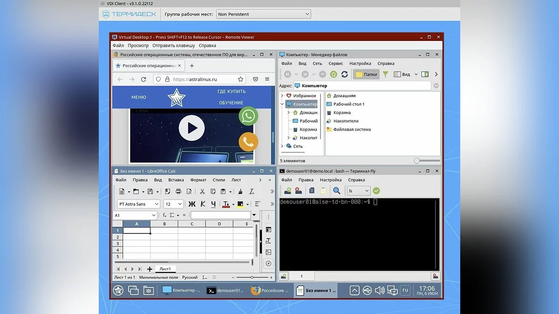Open the Non Persistent workplace group dropdown

(x=263, y=14)
